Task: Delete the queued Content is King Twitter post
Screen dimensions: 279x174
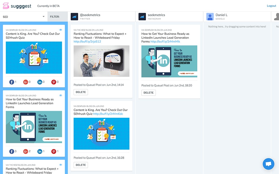Action: click(x=81, y=165)
